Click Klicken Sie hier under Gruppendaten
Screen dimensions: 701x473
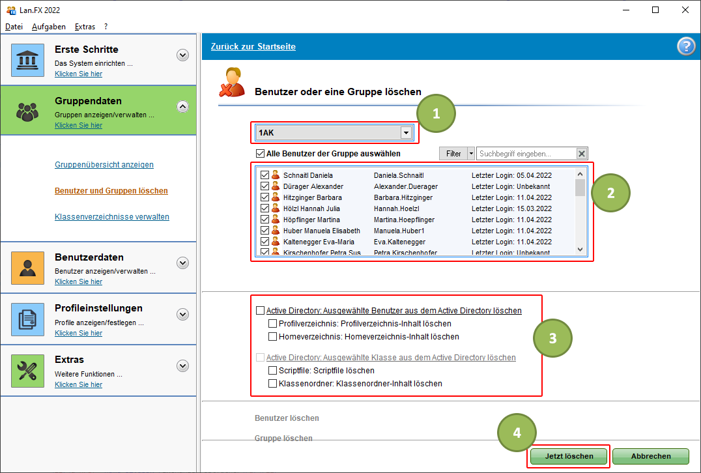click(78, 125)
